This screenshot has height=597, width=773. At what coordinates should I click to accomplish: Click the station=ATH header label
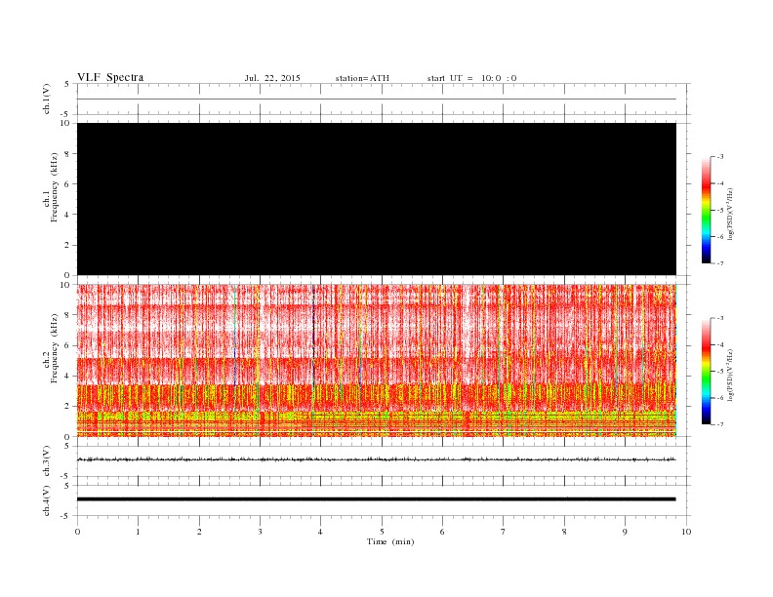(x=362, y=78)
